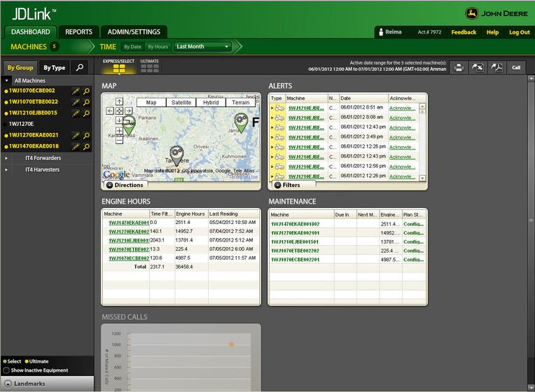
Task: Edit machine 1WJ1070ECBE002 with the pencil icon
Action: (76, 91)
